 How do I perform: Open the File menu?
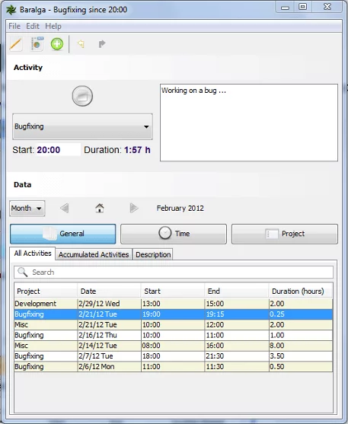click(x=14, y=26)
